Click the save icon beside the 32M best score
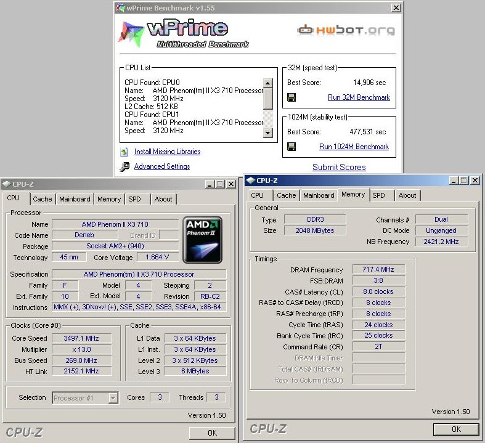This screenshot has width=485, height=443. pos(291,97)
